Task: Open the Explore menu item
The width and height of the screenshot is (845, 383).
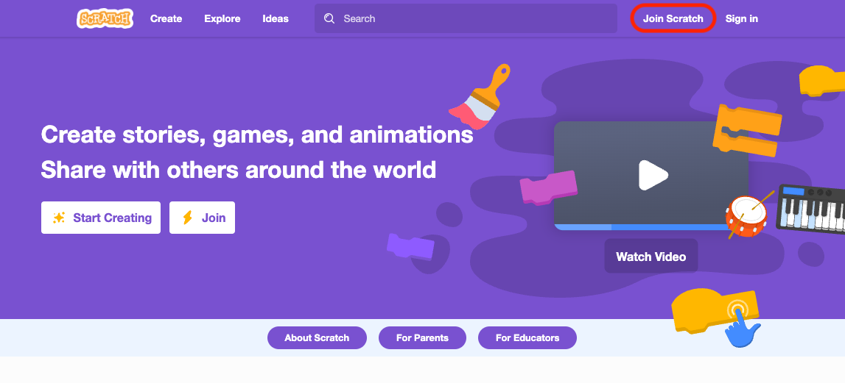Action: coord(222,19)
